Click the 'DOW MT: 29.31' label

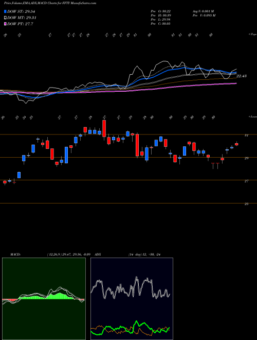point(22,18)
